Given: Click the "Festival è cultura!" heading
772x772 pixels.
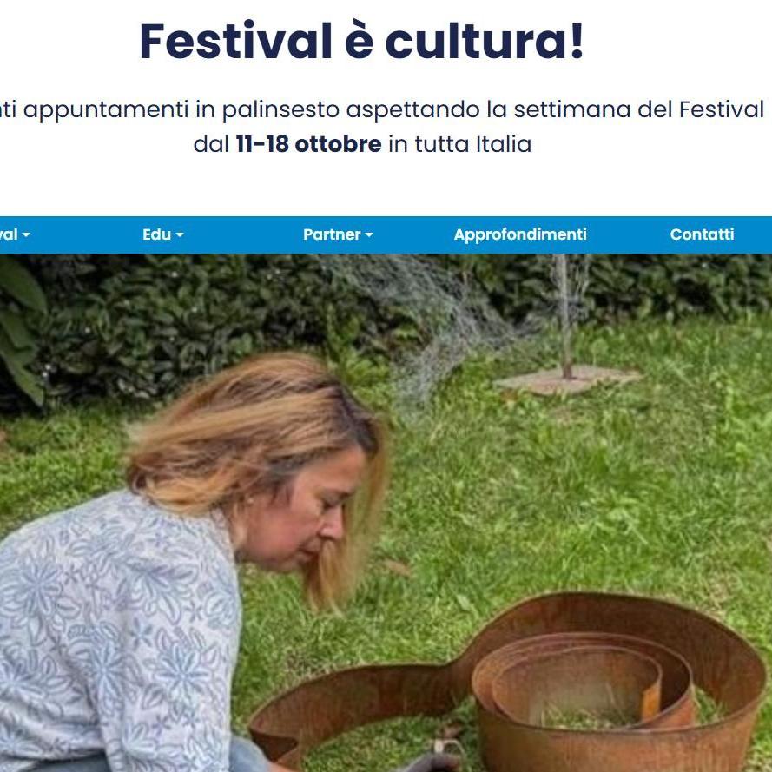Looking at the screenshot, I should (361, 41).
